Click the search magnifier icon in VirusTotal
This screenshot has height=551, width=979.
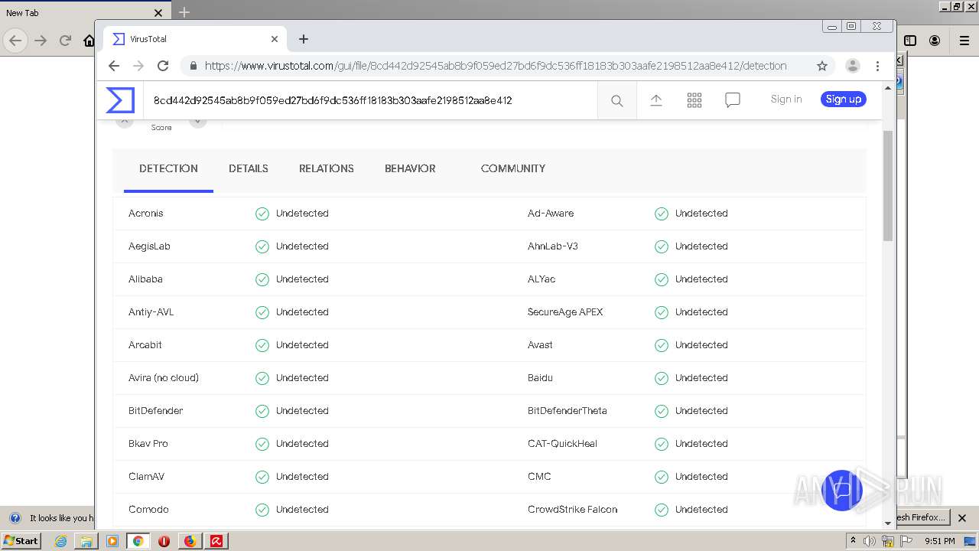(617, 100)
